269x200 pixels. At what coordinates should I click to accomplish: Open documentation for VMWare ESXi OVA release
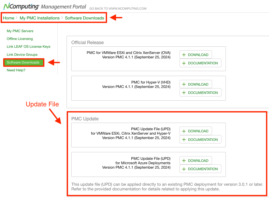click(200, 63)
